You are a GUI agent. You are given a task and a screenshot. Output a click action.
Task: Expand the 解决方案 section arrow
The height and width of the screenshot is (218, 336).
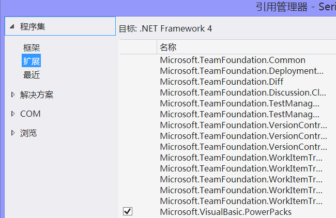point(13,95)
